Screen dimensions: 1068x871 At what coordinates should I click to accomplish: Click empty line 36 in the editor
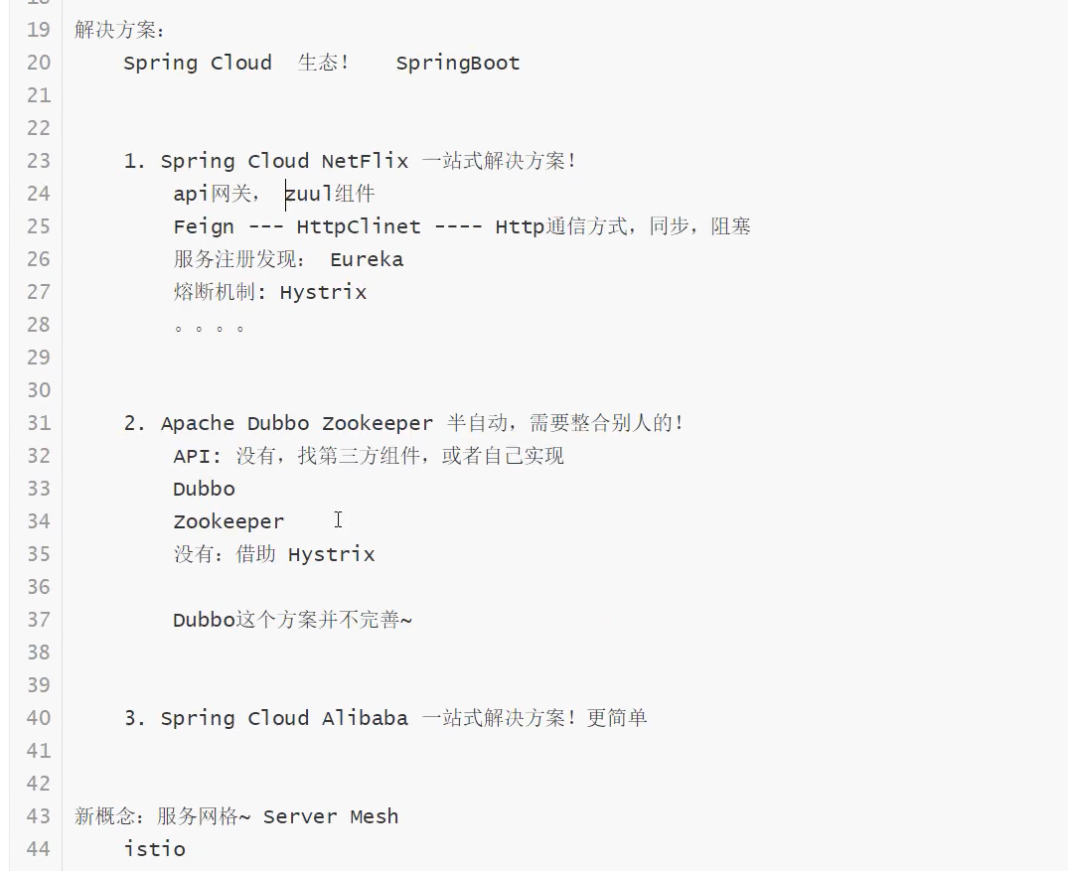pos(397,587)
